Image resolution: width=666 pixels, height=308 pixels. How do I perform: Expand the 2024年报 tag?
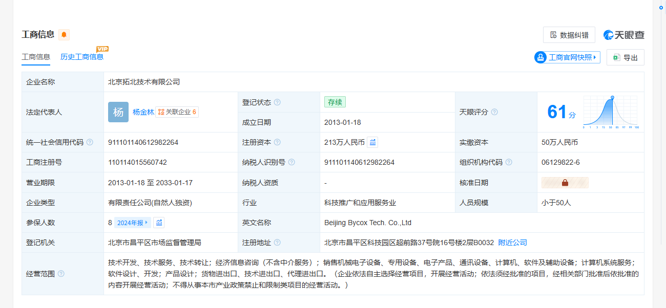pyautogui.click(x=133, y=223)
